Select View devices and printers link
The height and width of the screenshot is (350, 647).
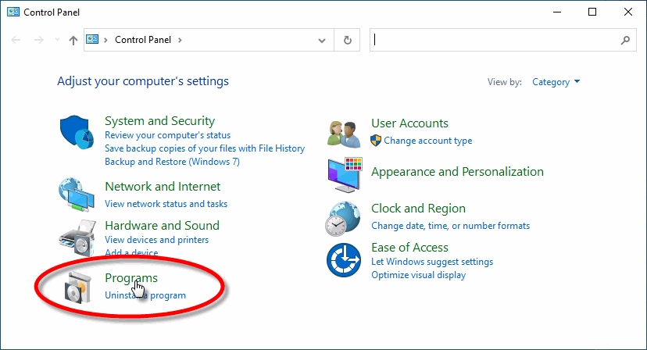pos(156,240)
